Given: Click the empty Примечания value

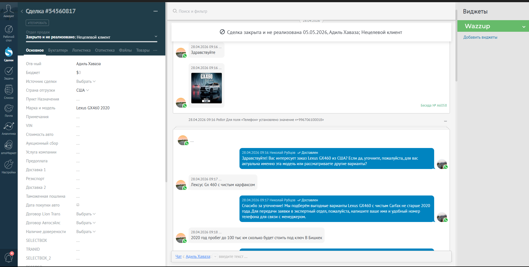Looking at the screenshot, I should tap(78, 117).
